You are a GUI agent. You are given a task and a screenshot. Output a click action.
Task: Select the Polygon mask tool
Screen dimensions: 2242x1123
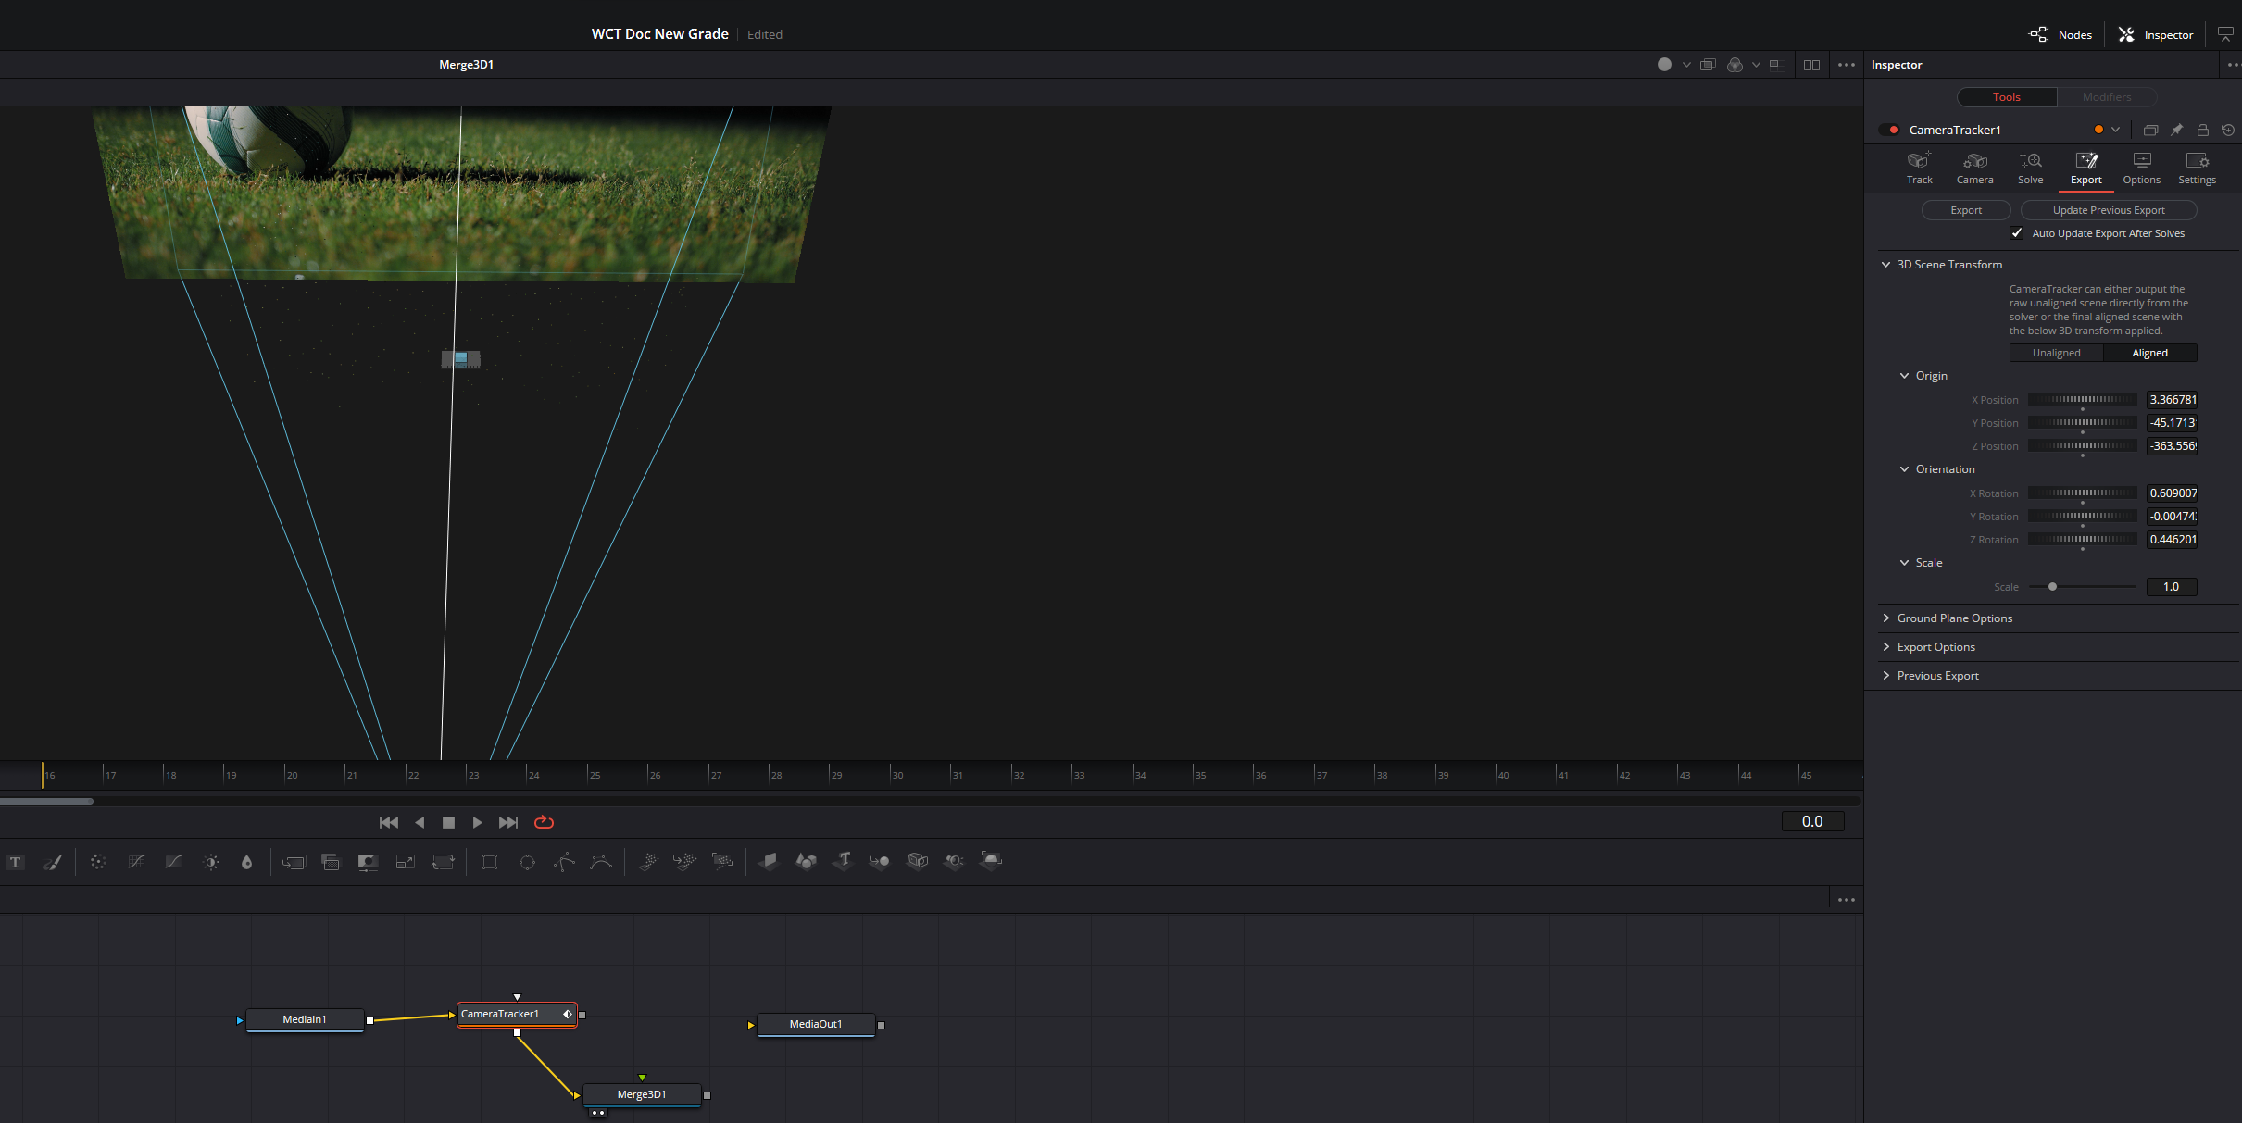coord(565,862)
